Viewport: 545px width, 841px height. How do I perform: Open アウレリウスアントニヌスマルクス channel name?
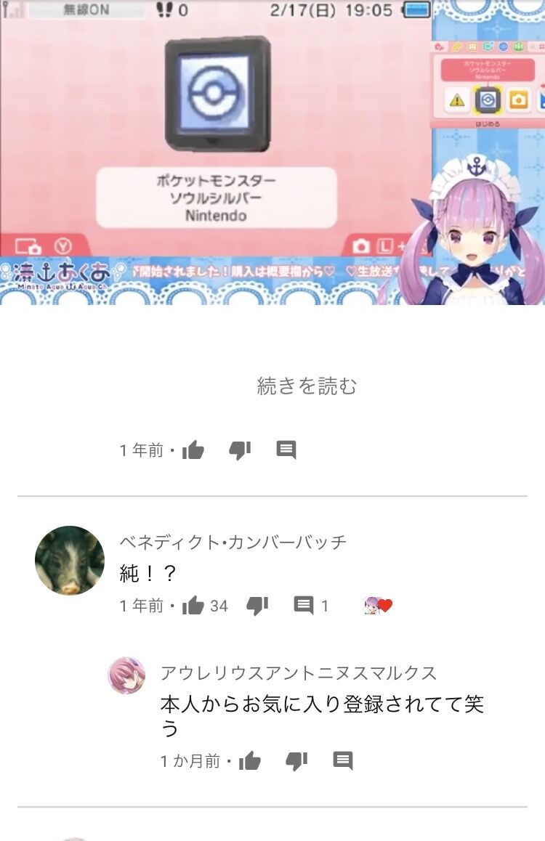point(299,673)
